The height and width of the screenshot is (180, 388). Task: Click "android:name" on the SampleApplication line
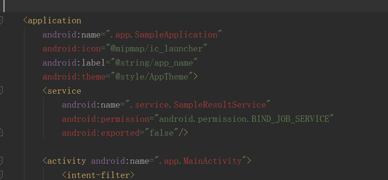(x=72, y=35)
